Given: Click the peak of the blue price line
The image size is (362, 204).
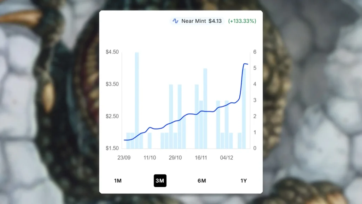Looking at the screenshot, I should pyautogui.click(x=245, y=64).
